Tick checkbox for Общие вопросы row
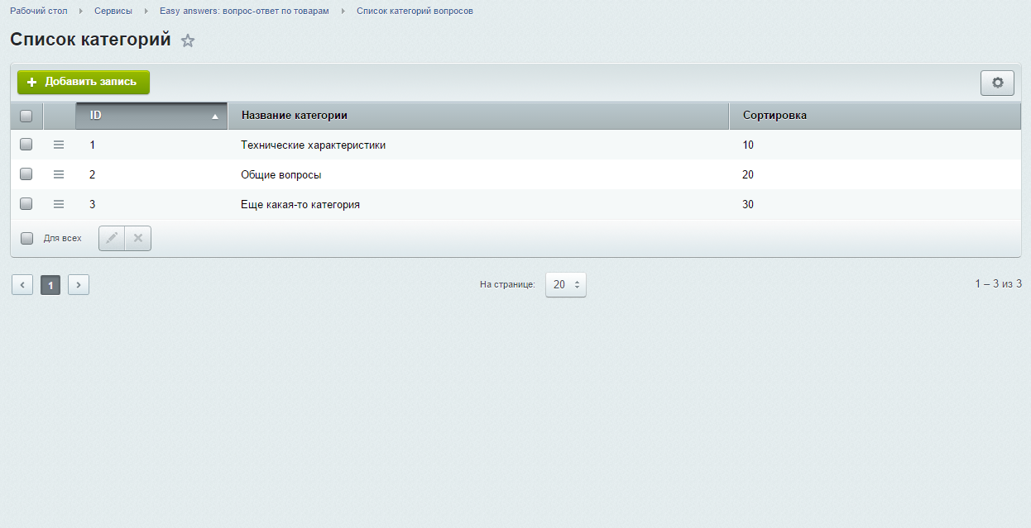Image resolution: width=1031 pixels, height=528 pixels. coord(26,174)
